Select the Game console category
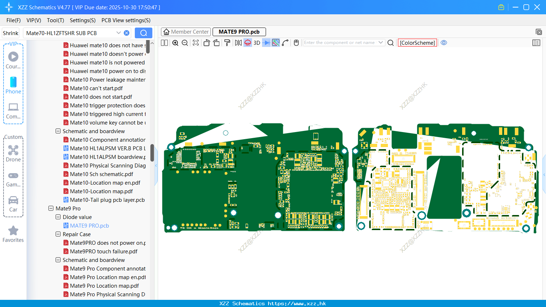The height and width of the screenshot is (307, 546). pos(13,179)
